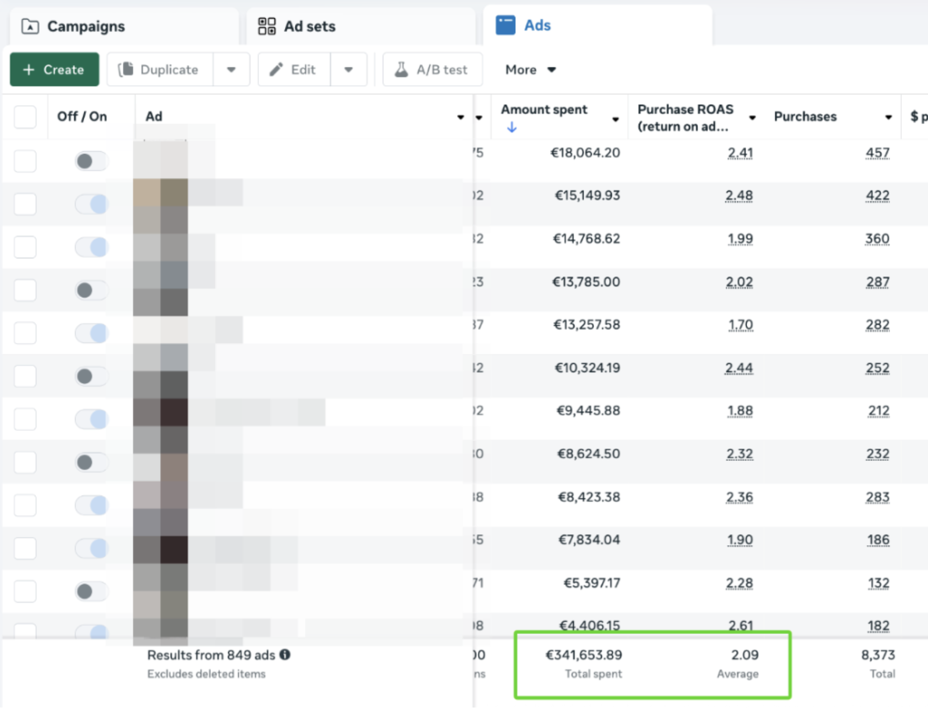Click the Off / On column header
The width and height of the screenshot is (928, 710).
pyautogui.click(x=82, y=116)
